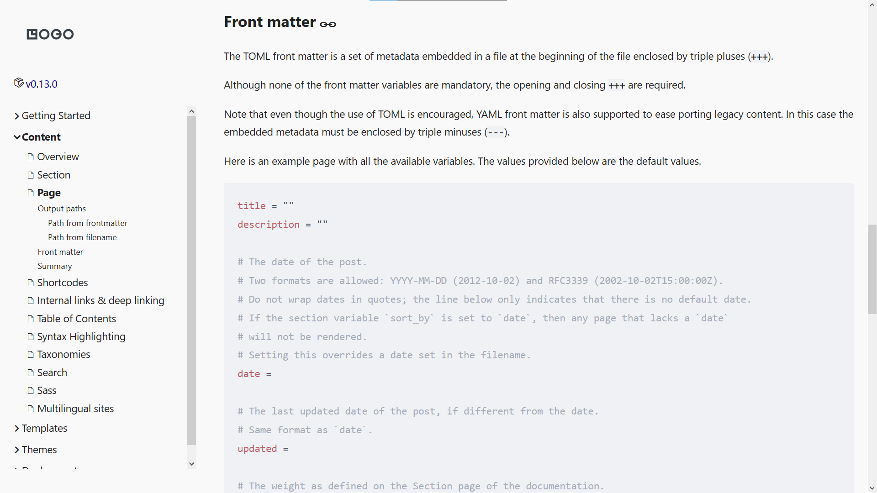The width and height of the screenshot is (877, 493).
Task: Click the Path from frontmatter sub-item
Action: pyautogui.click(x=87, y=223)
